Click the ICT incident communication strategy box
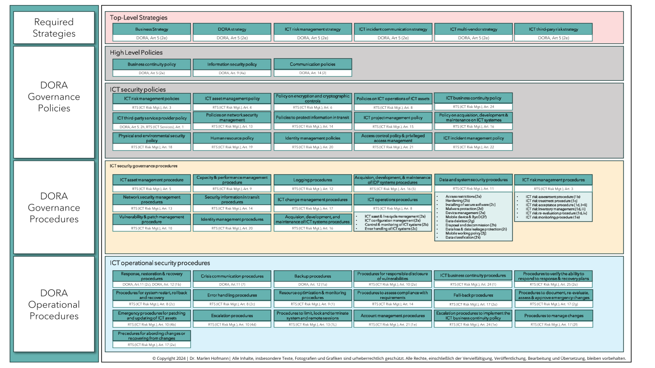Image resolution: width=655 pixels, height=368 pixels. pyautogui.click(x=393, y=29)
